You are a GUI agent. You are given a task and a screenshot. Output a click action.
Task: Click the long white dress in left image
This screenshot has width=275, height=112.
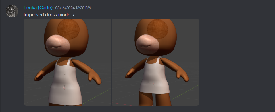tap(64, 82)
